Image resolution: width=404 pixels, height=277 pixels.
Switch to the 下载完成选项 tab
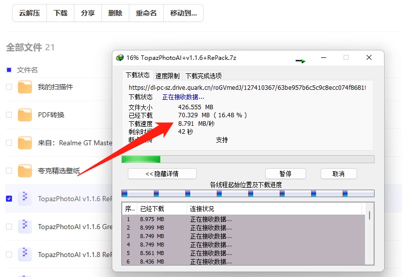tap(204, 76)
